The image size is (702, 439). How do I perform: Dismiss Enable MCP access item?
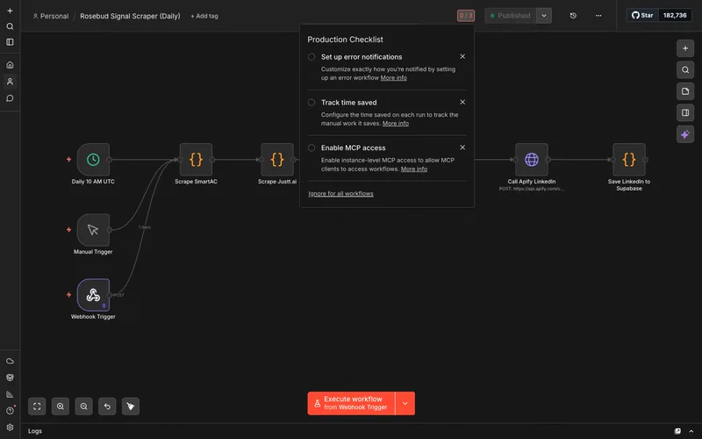point(462,148)
